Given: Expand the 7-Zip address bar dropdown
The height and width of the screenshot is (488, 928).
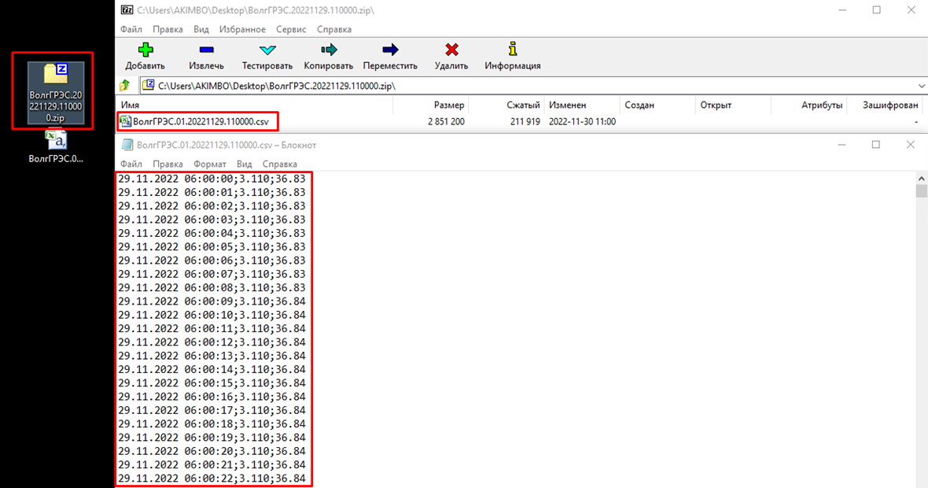Looking at the screenshot, I should pos(921,86).
